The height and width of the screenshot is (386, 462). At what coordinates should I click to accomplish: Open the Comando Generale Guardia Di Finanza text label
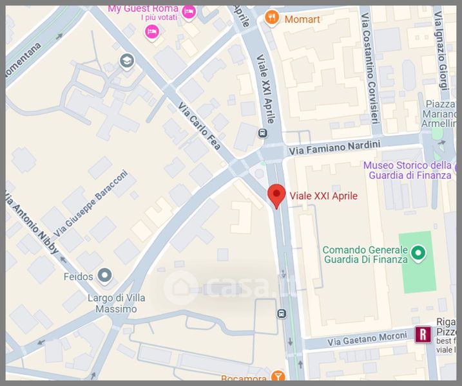click(x=365, y=255)
